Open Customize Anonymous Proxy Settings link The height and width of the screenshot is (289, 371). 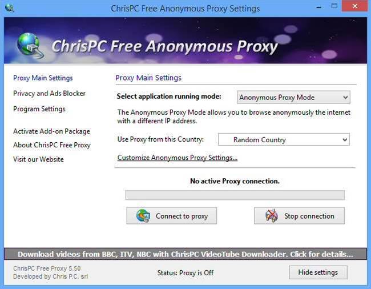[178, 158]
